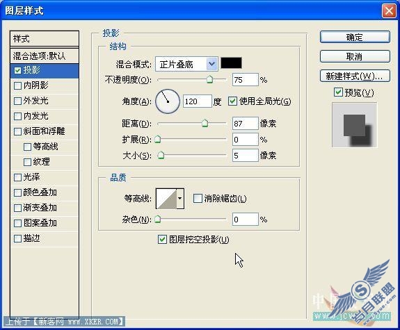
Task: Uncheck the 投影 style checkbox
Action: pos(17,71)
